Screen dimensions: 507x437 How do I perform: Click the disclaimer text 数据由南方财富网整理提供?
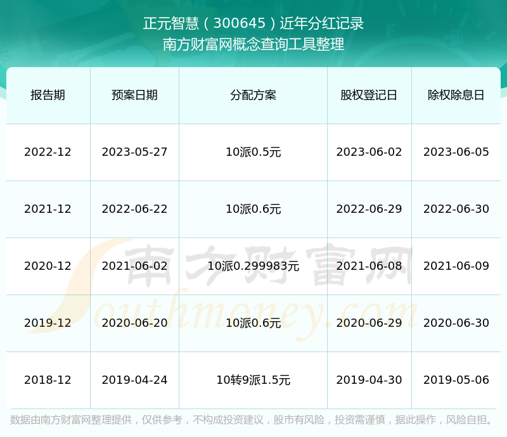(x=71, y=419)
